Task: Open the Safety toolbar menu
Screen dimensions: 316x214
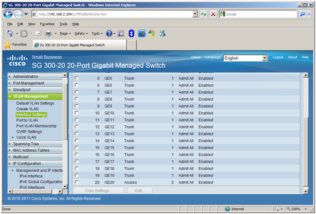Action: [x=81, y=34]
